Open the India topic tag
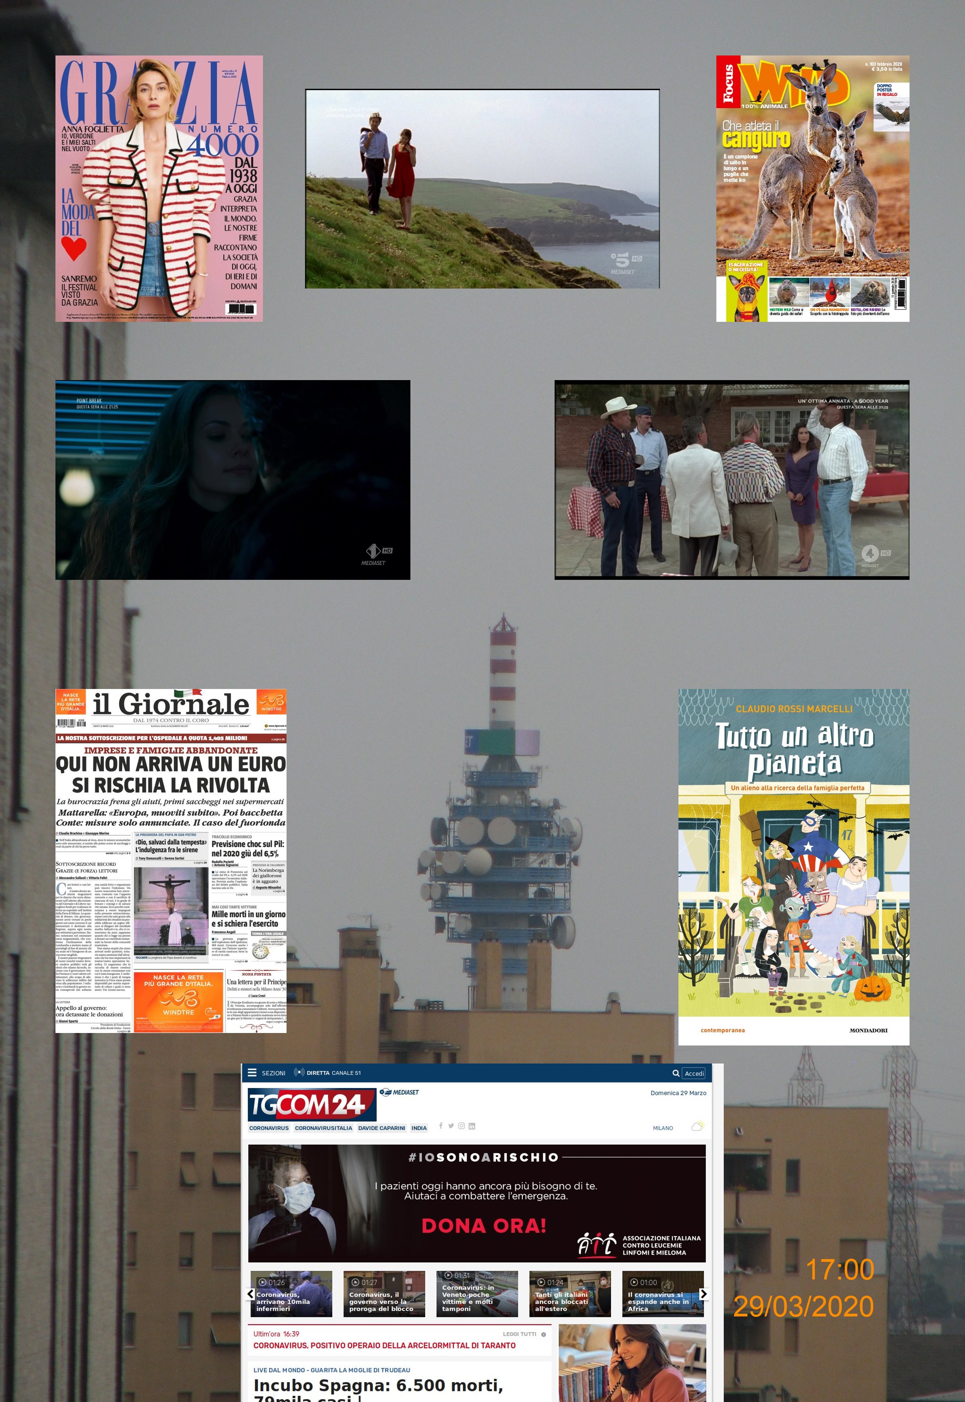Image resolution: width=965 pixels, height=1402 pixels. [x=419, y=1128]
